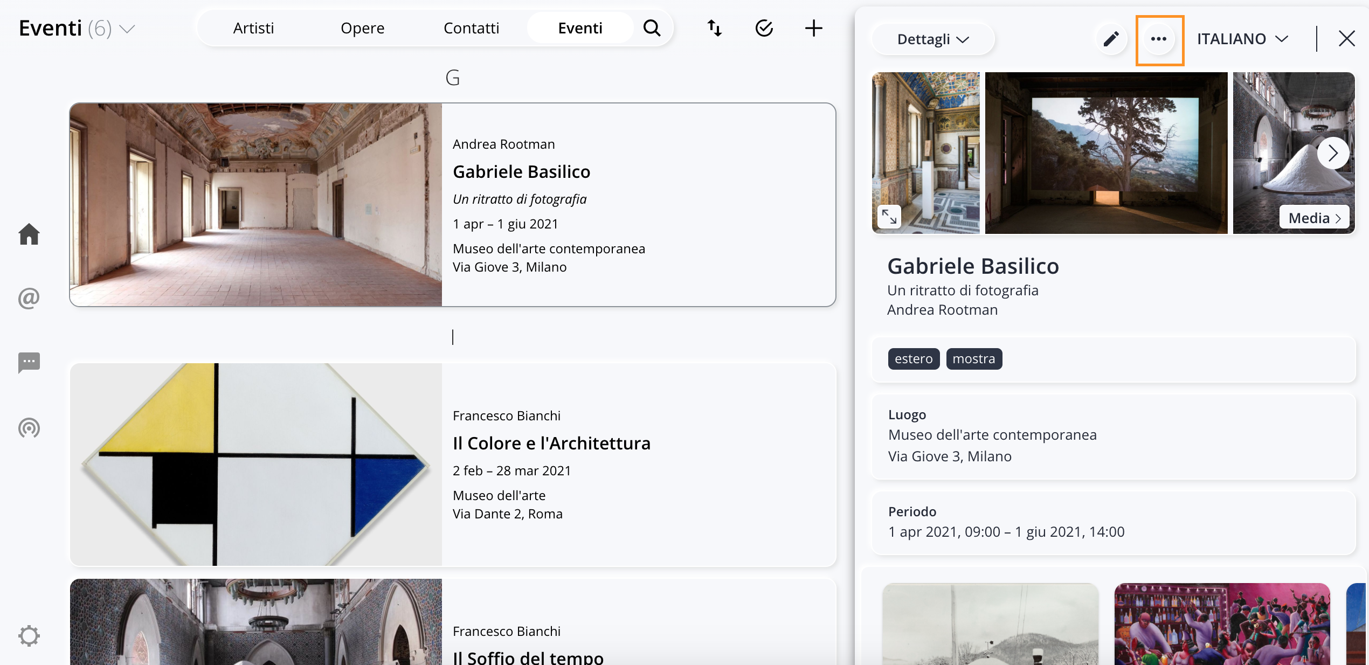Image resolution: width=1369 pixels, height=665 pixels.
Task: Click the sort arrows icon
Action: (x=715, y=28)
